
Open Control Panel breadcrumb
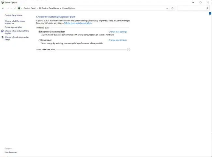(29, 8)
